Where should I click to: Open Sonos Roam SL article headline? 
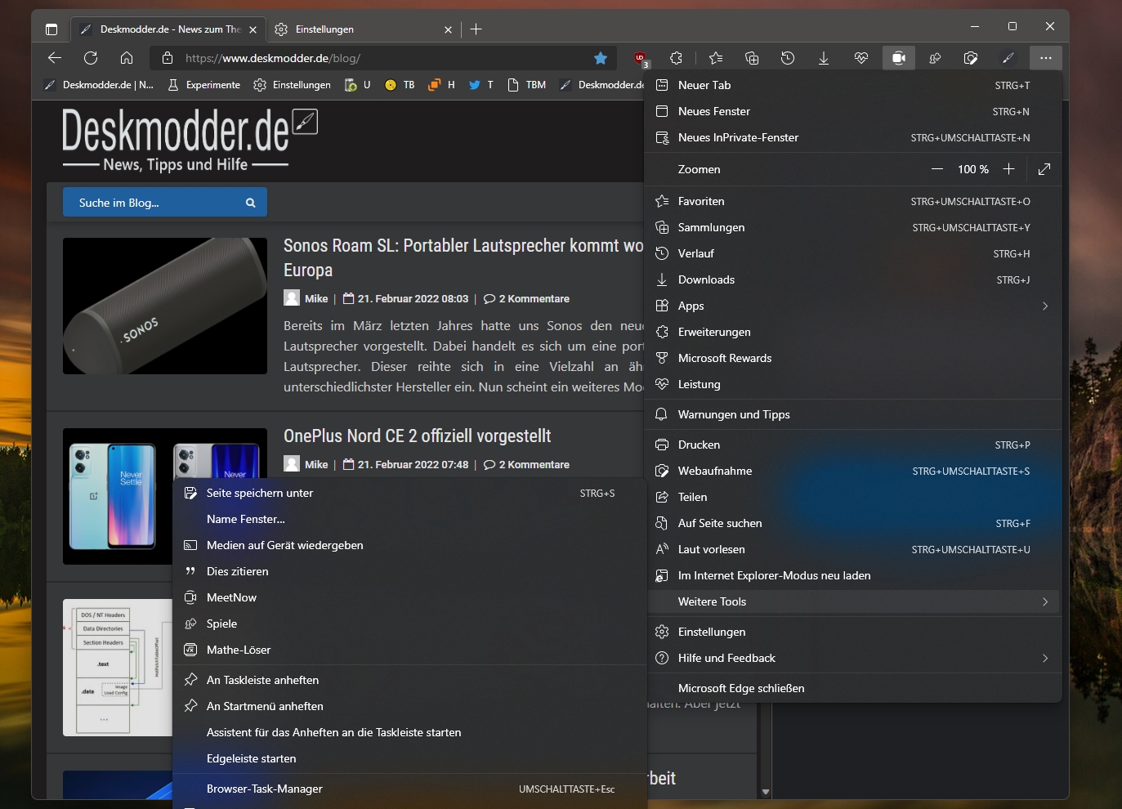463,257
